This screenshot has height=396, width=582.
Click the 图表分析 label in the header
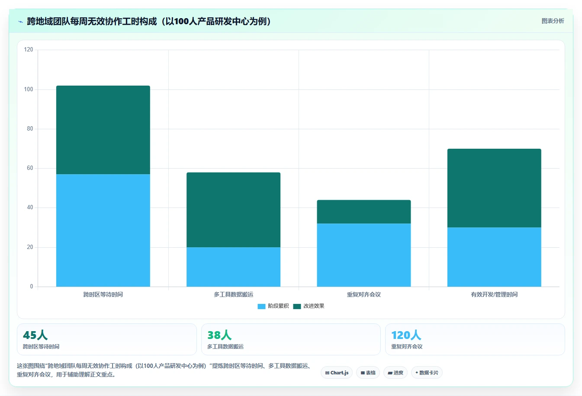point(553,21)
